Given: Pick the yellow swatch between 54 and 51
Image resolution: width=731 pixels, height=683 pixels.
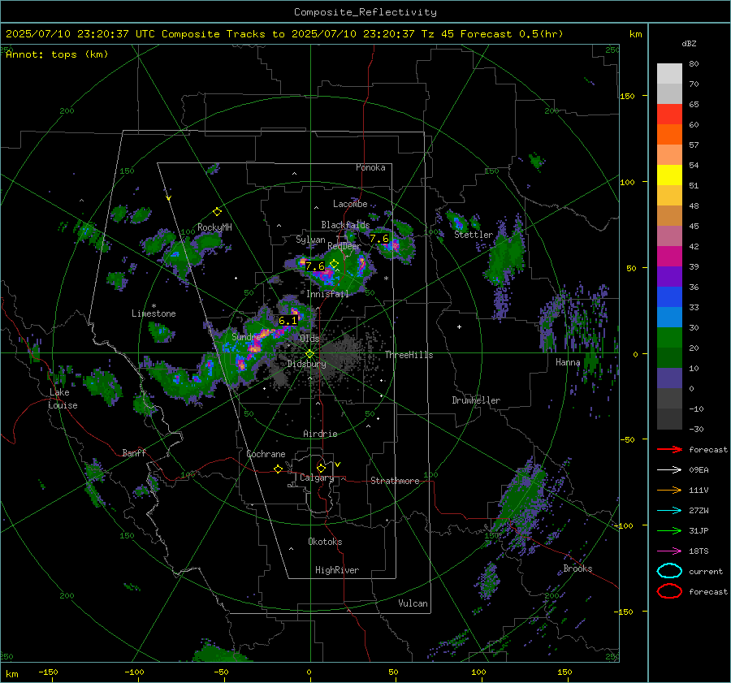Looking at the screenshot, I should coord(669,175).
